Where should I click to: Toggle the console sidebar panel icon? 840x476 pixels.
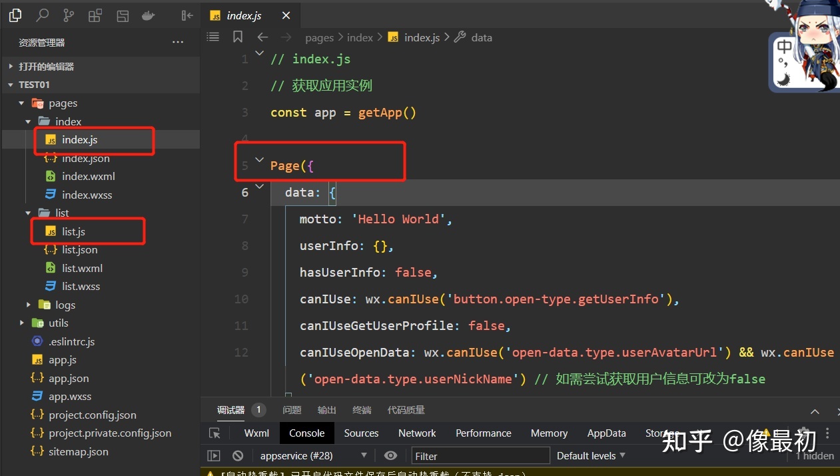point(214,456)
